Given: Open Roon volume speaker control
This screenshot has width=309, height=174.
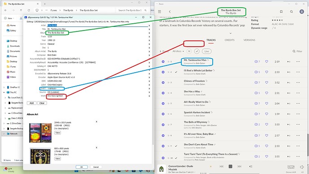Looking at the screenshot, I should click(x=302, y=167).
